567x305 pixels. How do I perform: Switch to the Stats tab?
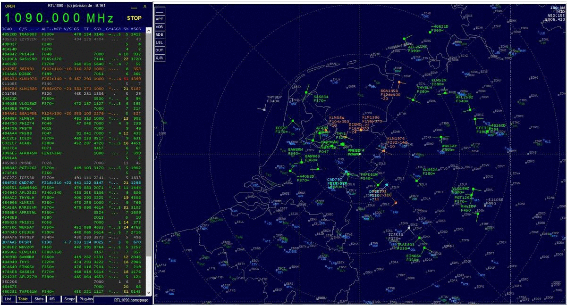(x=39, y=299)
